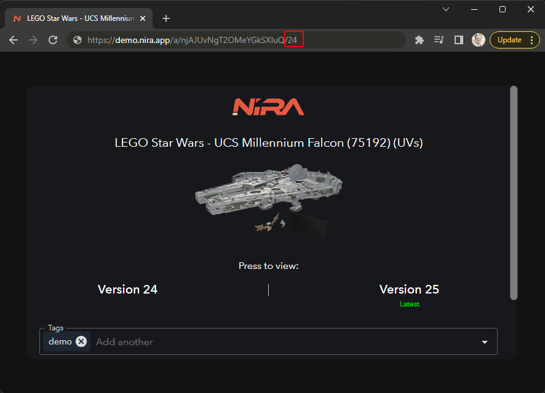
Task: Close the LEGO Star Wars tab
Action: coord(143,19)
